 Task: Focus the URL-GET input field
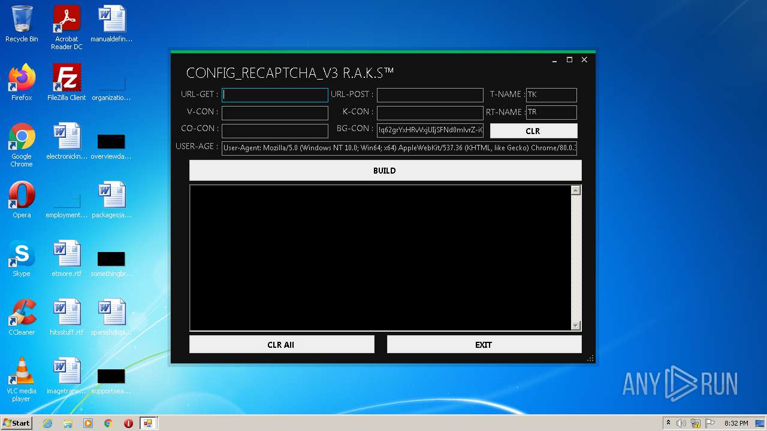275,95
